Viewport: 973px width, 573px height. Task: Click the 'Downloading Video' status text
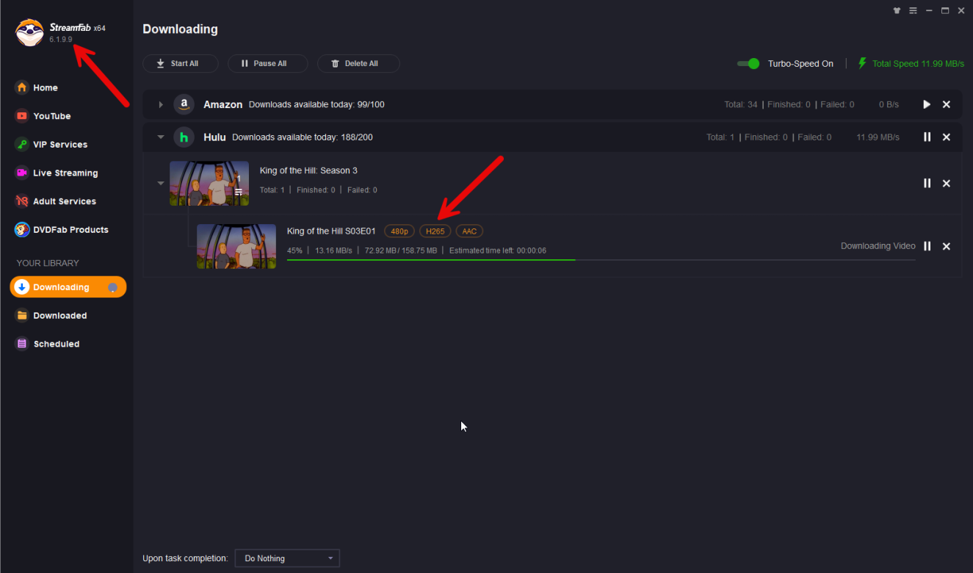878,246
